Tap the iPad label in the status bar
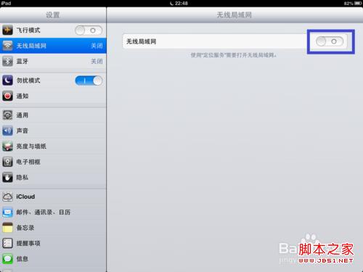The image size is (363, 272). 6,3
